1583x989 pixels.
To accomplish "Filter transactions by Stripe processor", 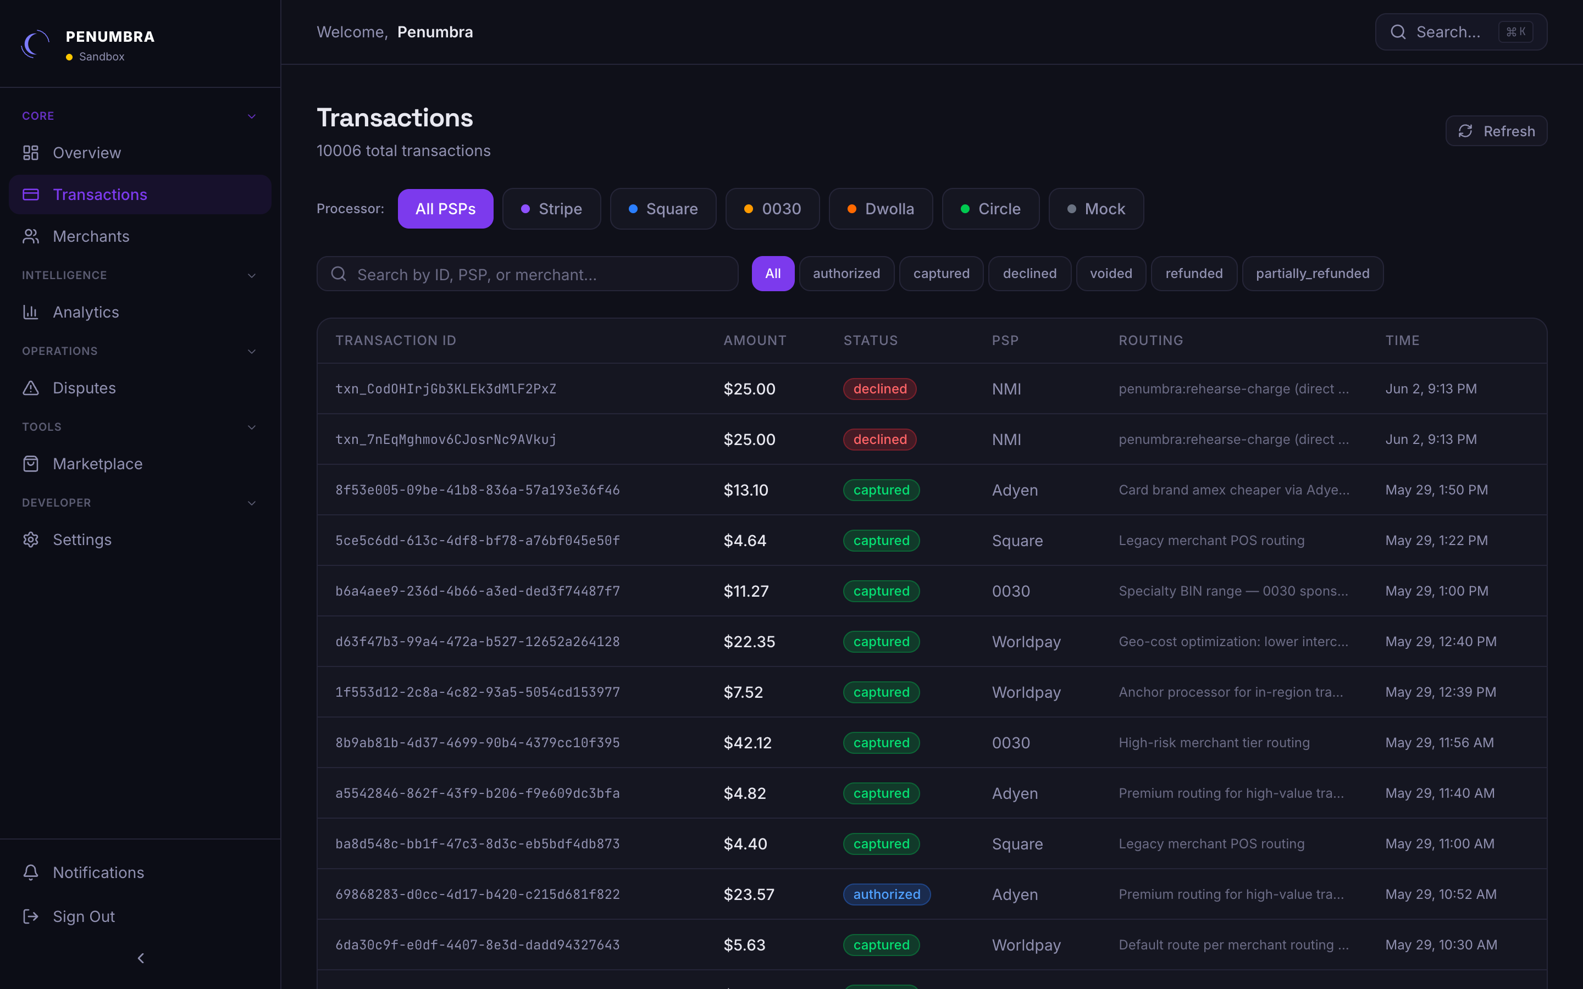I will point(551,209).
